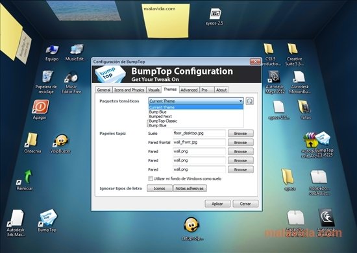Select the BumpTop shortcut beside 3ds Max
This screenshot has height=253, width=357.
click(x=48, y=218)
